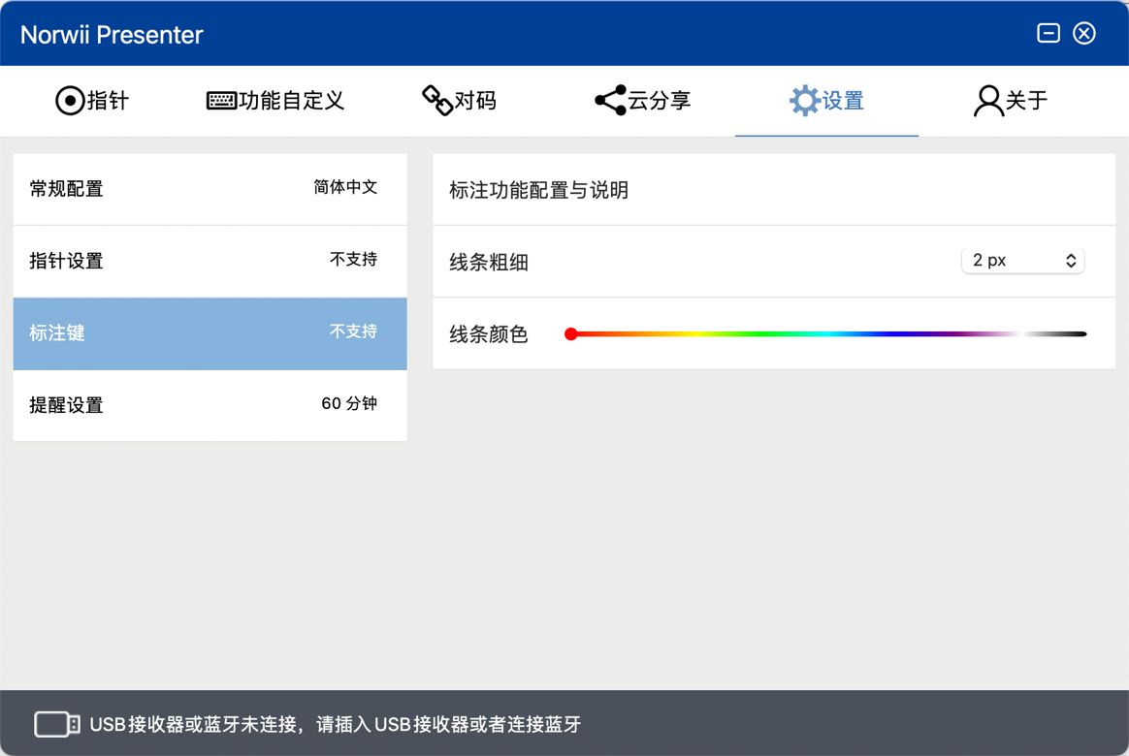The width and height of the screenshot is (1129, 756).
Task: Click the line color slider red handle
Action: [x=571, y=333]
